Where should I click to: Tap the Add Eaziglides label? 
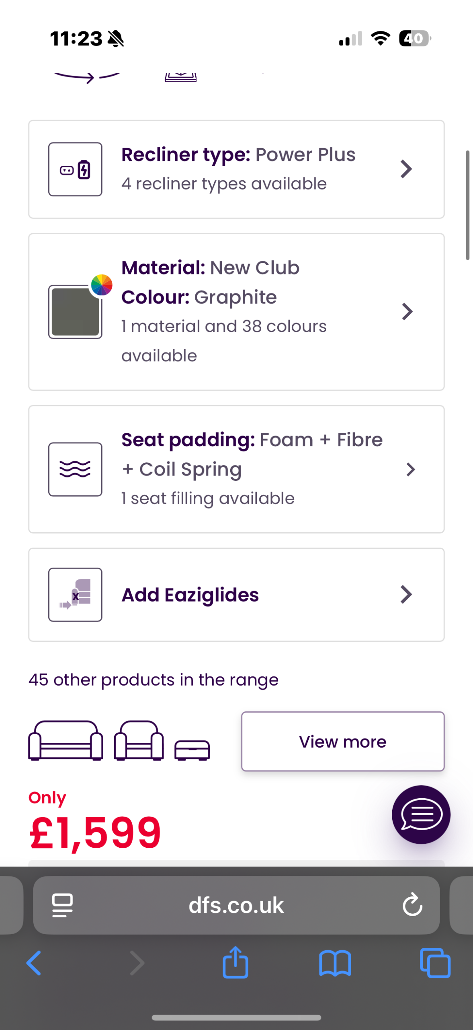pos(190,595)
